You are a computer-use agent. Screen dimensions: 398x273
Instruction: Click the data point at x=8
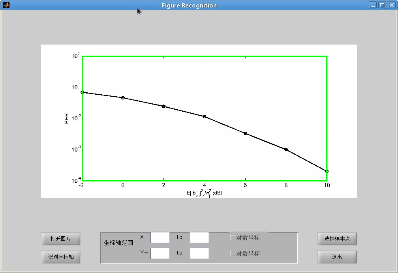pyautogui.click(x=286, y=150)
